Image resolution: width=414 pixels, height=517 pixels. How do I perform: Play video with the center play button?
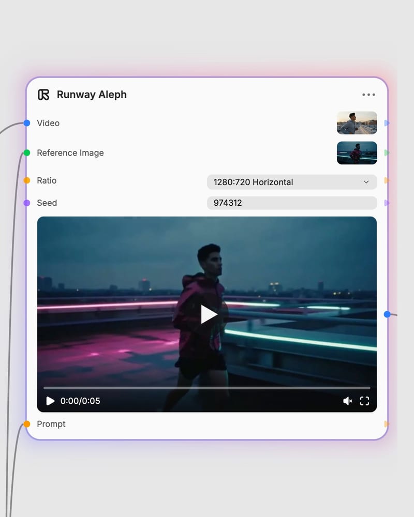point(209,314)
